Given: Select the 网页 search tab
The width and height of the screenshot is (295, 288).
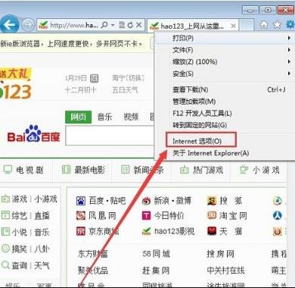Looking at the screenshot, I should pos(78,117).
